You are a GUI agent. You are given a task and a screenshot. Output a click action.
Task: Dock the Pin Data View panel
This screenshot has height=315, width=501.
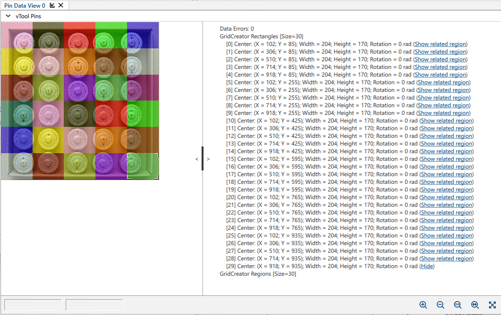(x=52, y=6)
